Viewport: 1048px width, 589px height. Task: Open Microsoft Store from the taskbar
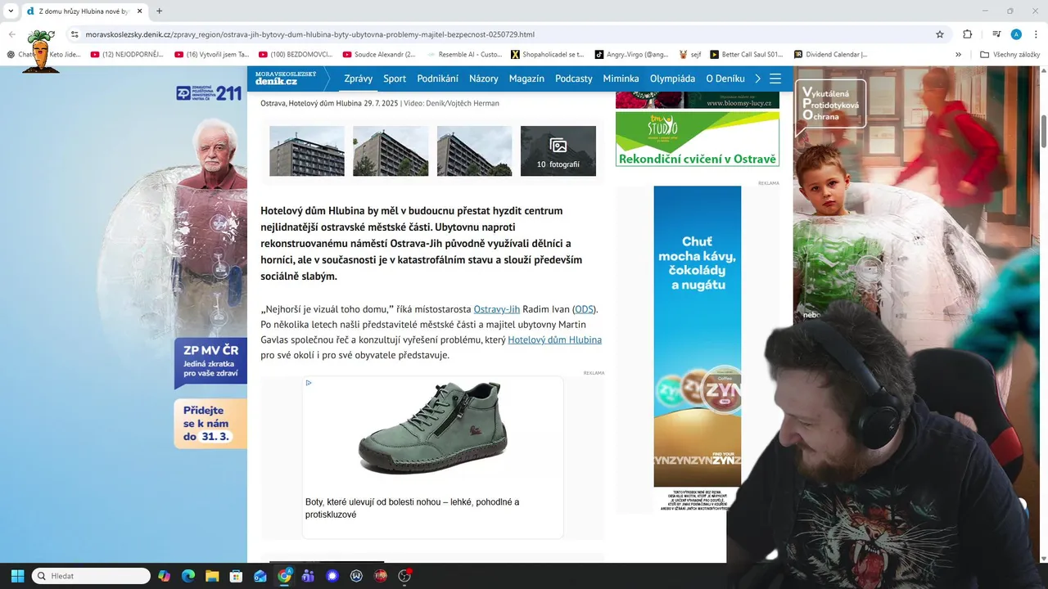coord(237,576)
